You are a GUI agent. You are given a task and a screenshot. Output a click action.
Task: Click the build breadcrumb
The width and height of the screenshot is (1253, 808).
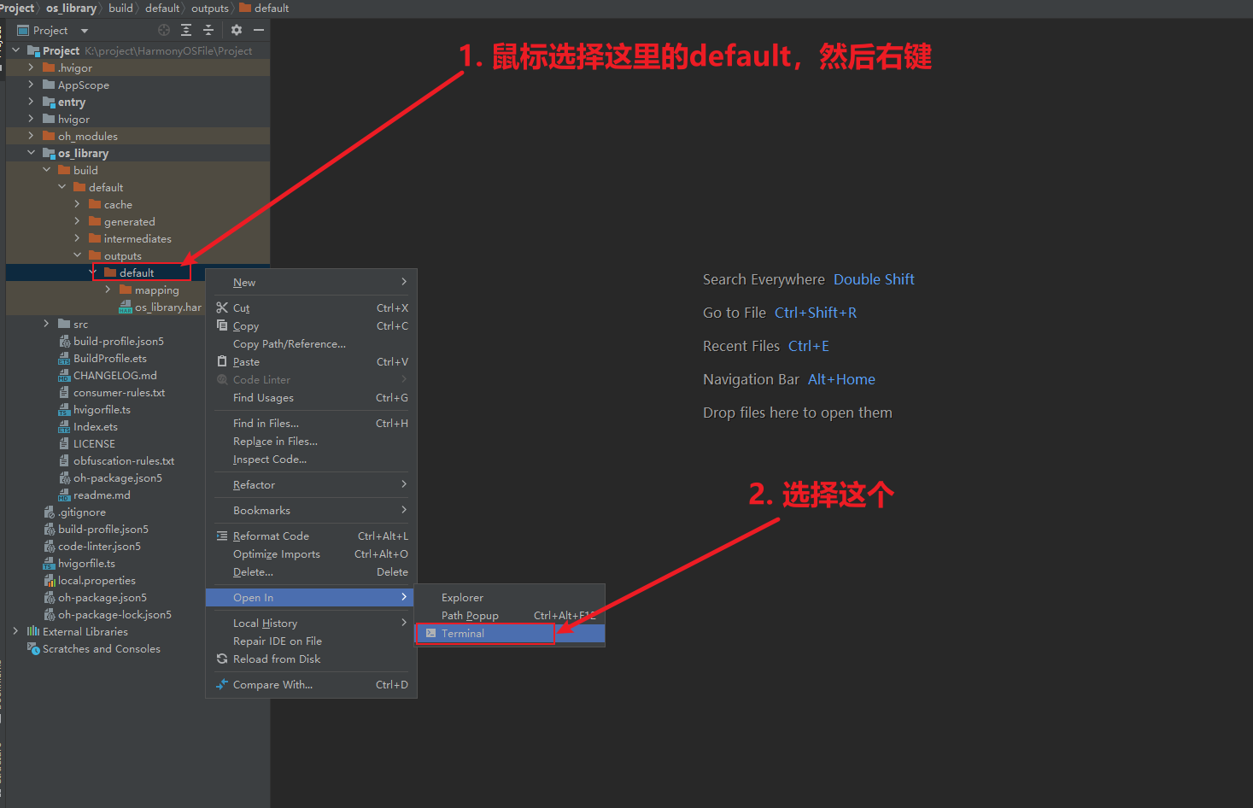click(120, 8)
